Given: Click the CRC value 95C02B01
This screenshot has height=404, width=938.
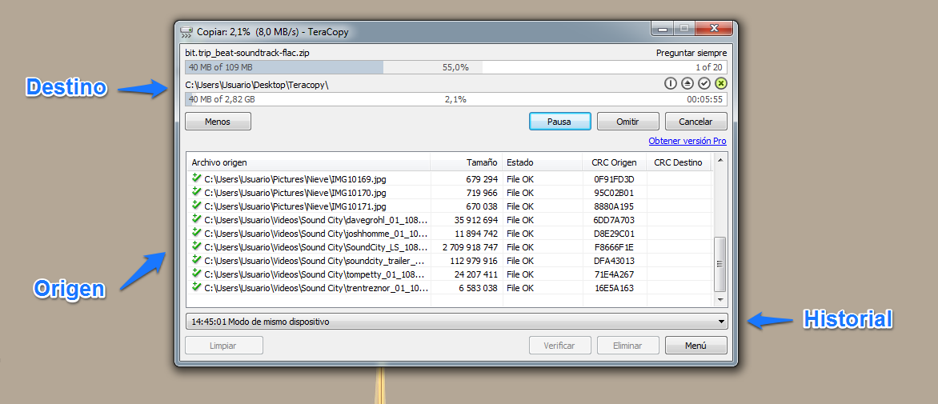Looking at the screenshot, I should 615,193.
